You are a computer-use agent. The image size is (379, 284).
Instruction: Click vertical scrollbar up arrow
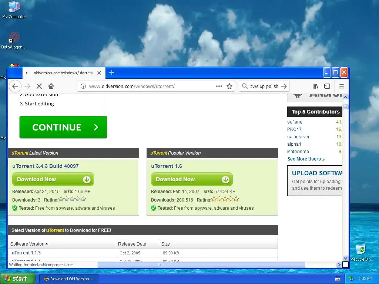(345, 97)
